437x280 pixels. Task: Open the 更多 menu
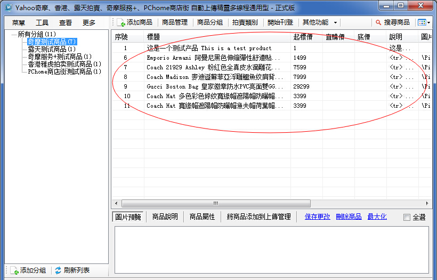coord(89,22)
